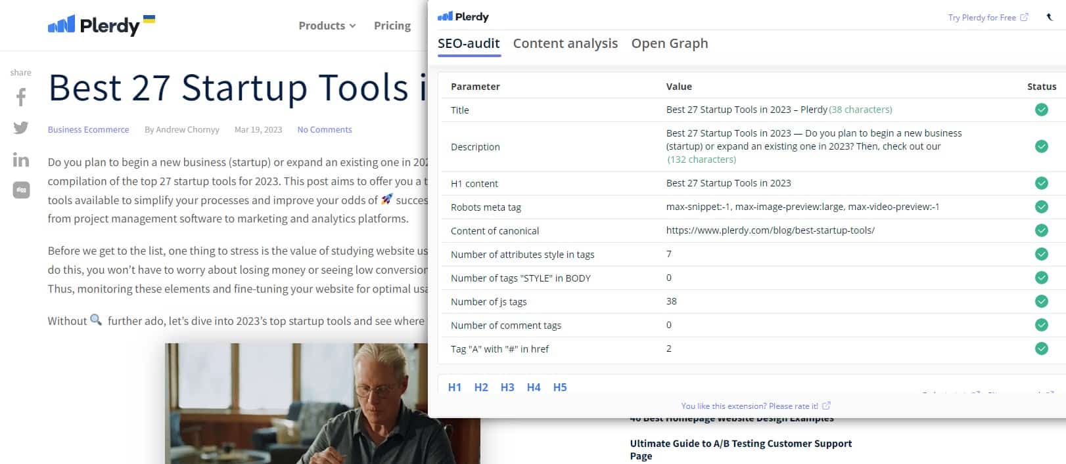Switch to the Open Graph tab

670,43
